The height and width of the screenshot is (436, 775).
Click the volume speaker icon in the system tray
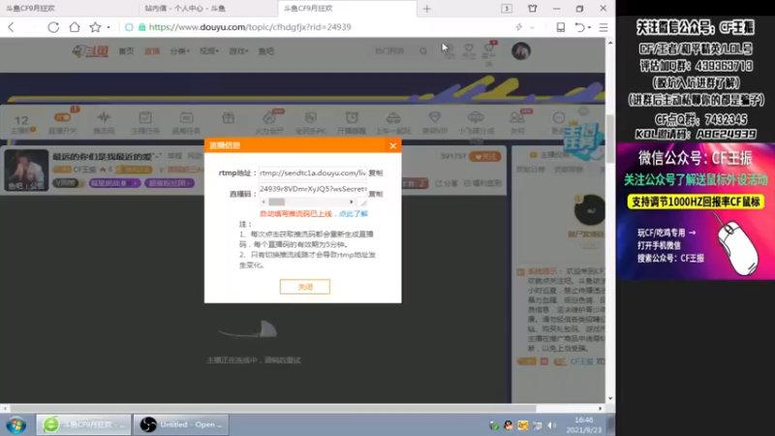pyautogui.click(x=552, y=425)
